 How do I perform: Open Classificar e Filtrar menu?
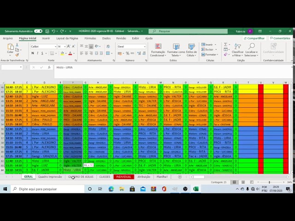click(237, 50)
